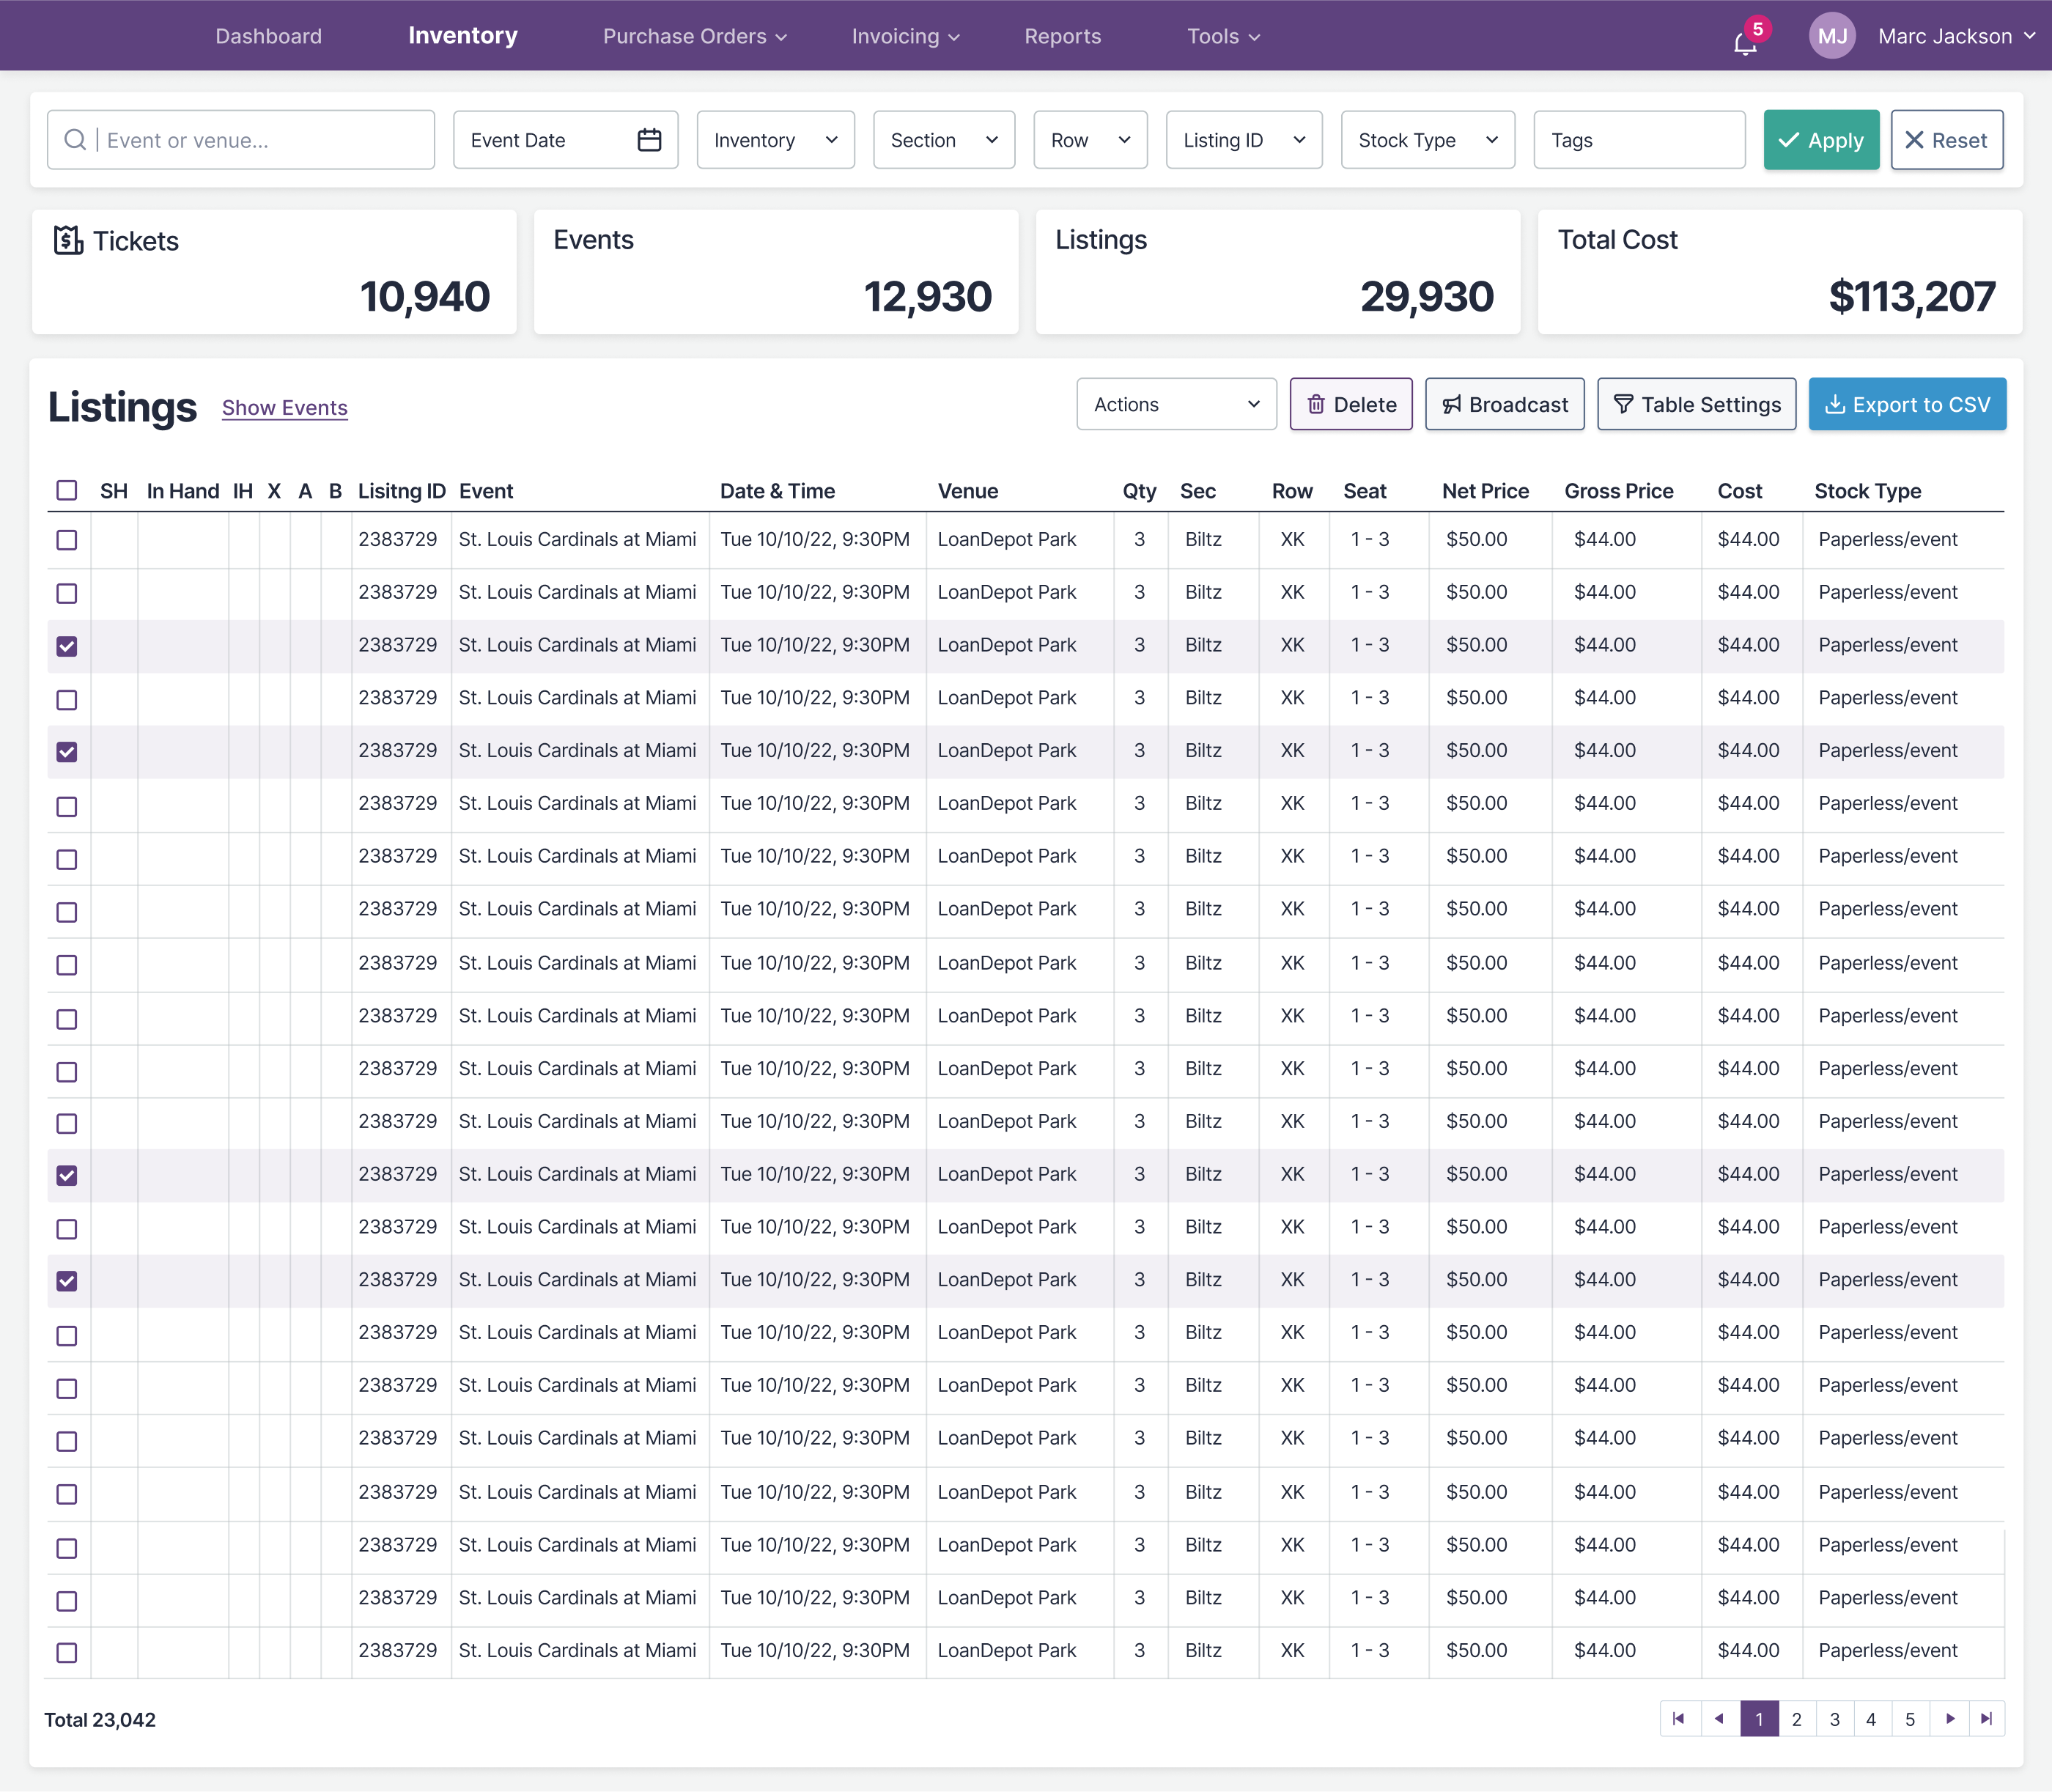Expand the Section filter dropdown
Image resolution: width=2052 pixels, height=1792 pixels.
point(943,140)
